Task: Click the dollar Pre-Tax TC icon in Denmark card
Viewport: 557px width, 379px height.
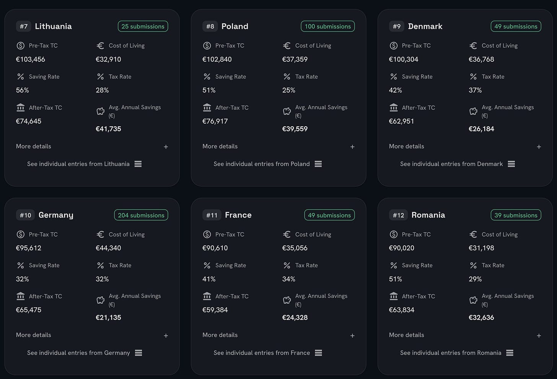Action: coord(393,46)
